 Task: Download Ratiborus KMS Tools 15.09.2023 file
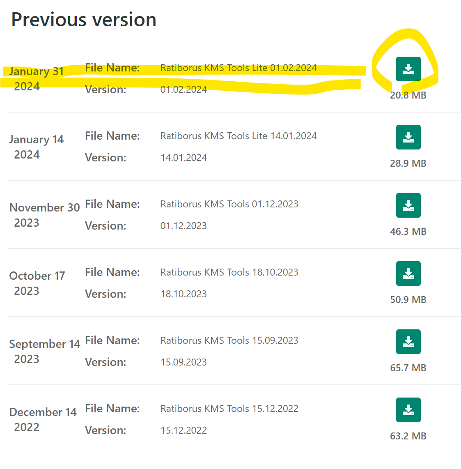(x=408, y=342)
